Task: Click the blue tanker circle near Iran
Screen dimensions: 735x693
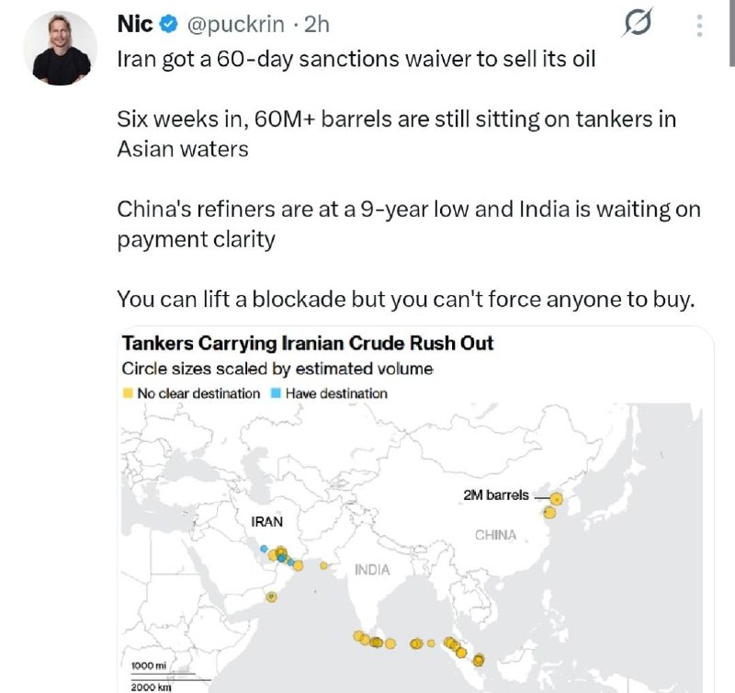Action: click(x=264, y=549)
